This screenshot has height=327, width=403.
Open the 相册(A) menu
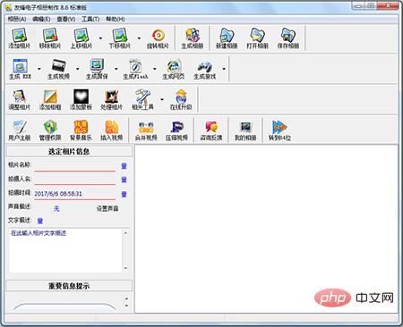coord(17,19)
